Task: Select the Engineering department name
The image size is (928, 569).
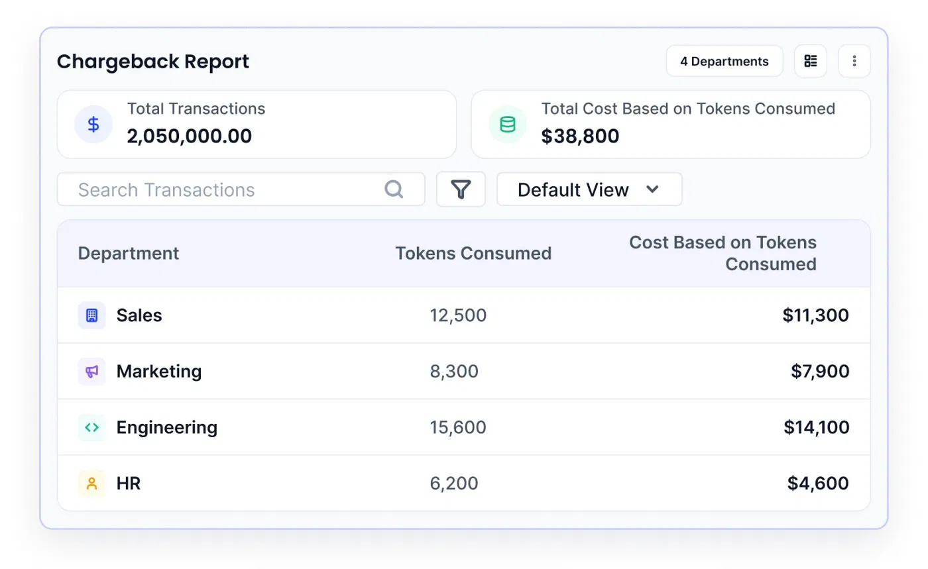Action: click(167, 428)
